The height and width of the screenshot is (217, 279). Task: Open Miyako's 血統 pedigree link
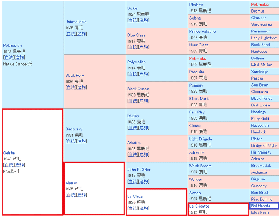pos(71,195)
